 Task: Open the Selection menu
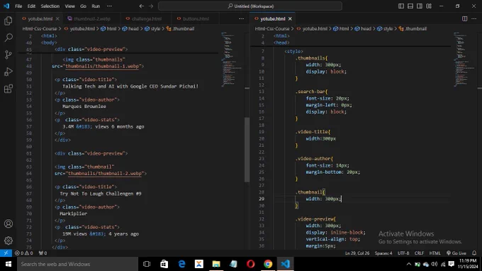(x=50, y=6)
